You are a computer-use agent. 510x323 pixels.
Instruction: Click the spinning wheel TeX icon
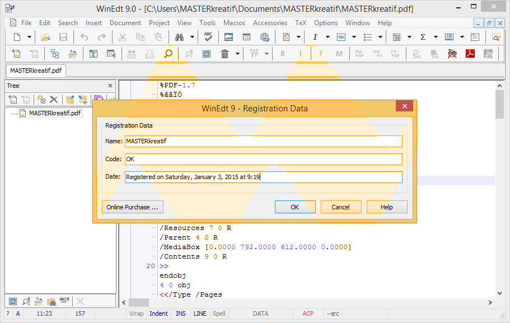pos(452,54)
